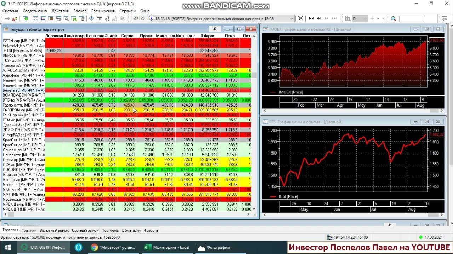
Task: Open the Брокер menu
Action: click(x=80, y=11)
